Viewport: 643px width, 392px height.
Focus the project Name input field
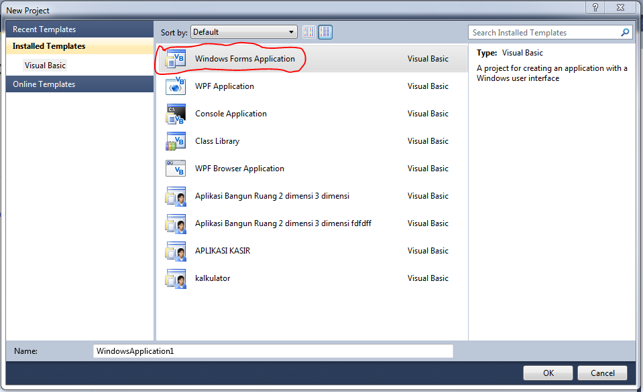[273, 351]
